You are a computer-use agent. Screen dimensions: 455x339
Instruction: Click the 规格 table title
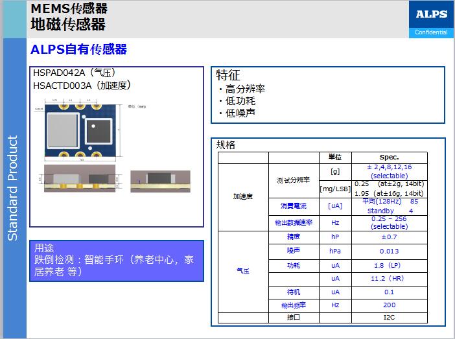pyautogui.click(x=226, y=145)
